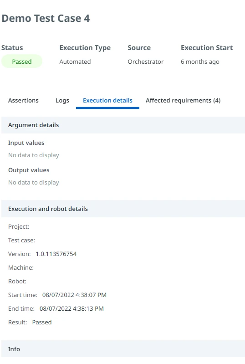Screen dimensions: 245x364
Task: Click the Output values label
Action: (29, 170)
